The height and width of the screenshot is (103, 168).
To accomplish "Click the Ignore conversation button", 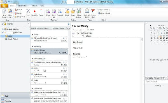I will (x=18, y=13).
